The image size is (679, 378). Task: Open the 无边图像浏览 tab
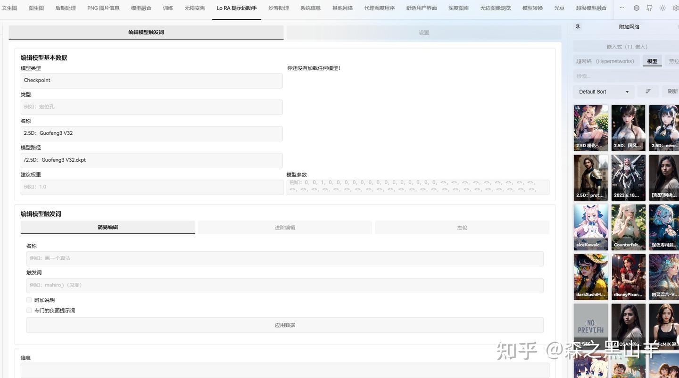pos(496,8)
